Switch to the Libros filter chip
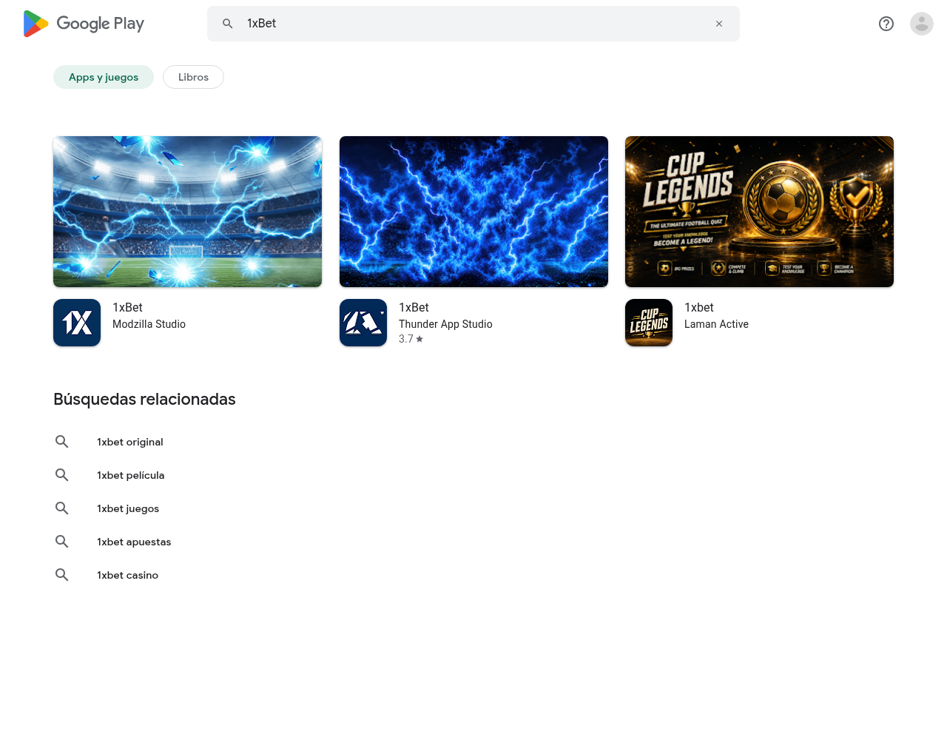 click(x=193, y=77)
